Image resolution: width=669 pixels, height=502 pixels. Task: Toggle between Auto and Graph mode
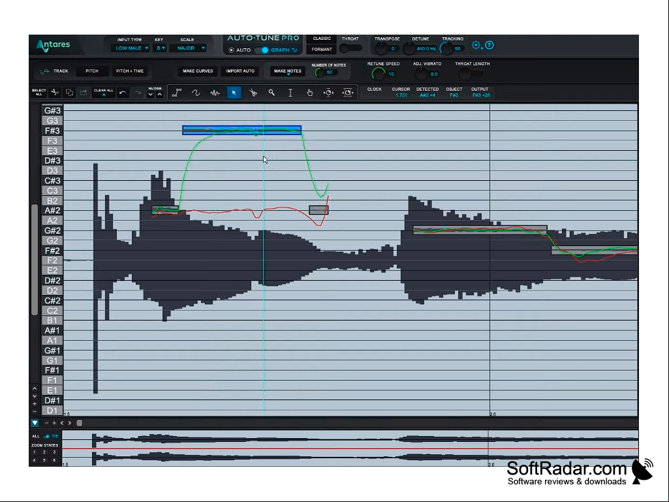coord(262,50)
